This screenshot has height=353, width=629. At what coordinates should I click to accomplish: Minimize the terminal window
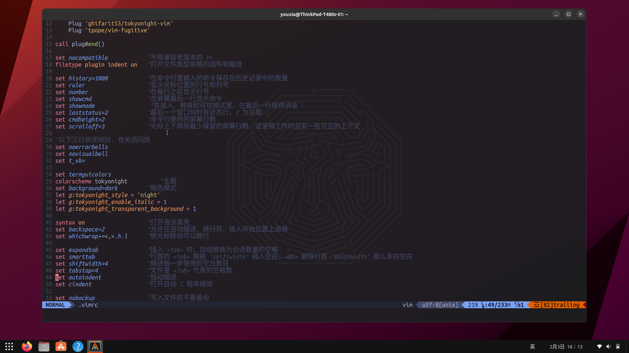pos(556,14)
